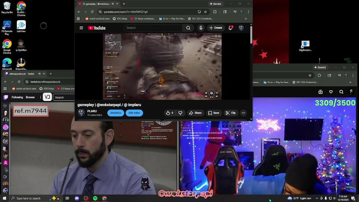Viewport: 359px width, 202px height.
Task: Open the YouTube account avatar menu
Action: click(241, 28)
